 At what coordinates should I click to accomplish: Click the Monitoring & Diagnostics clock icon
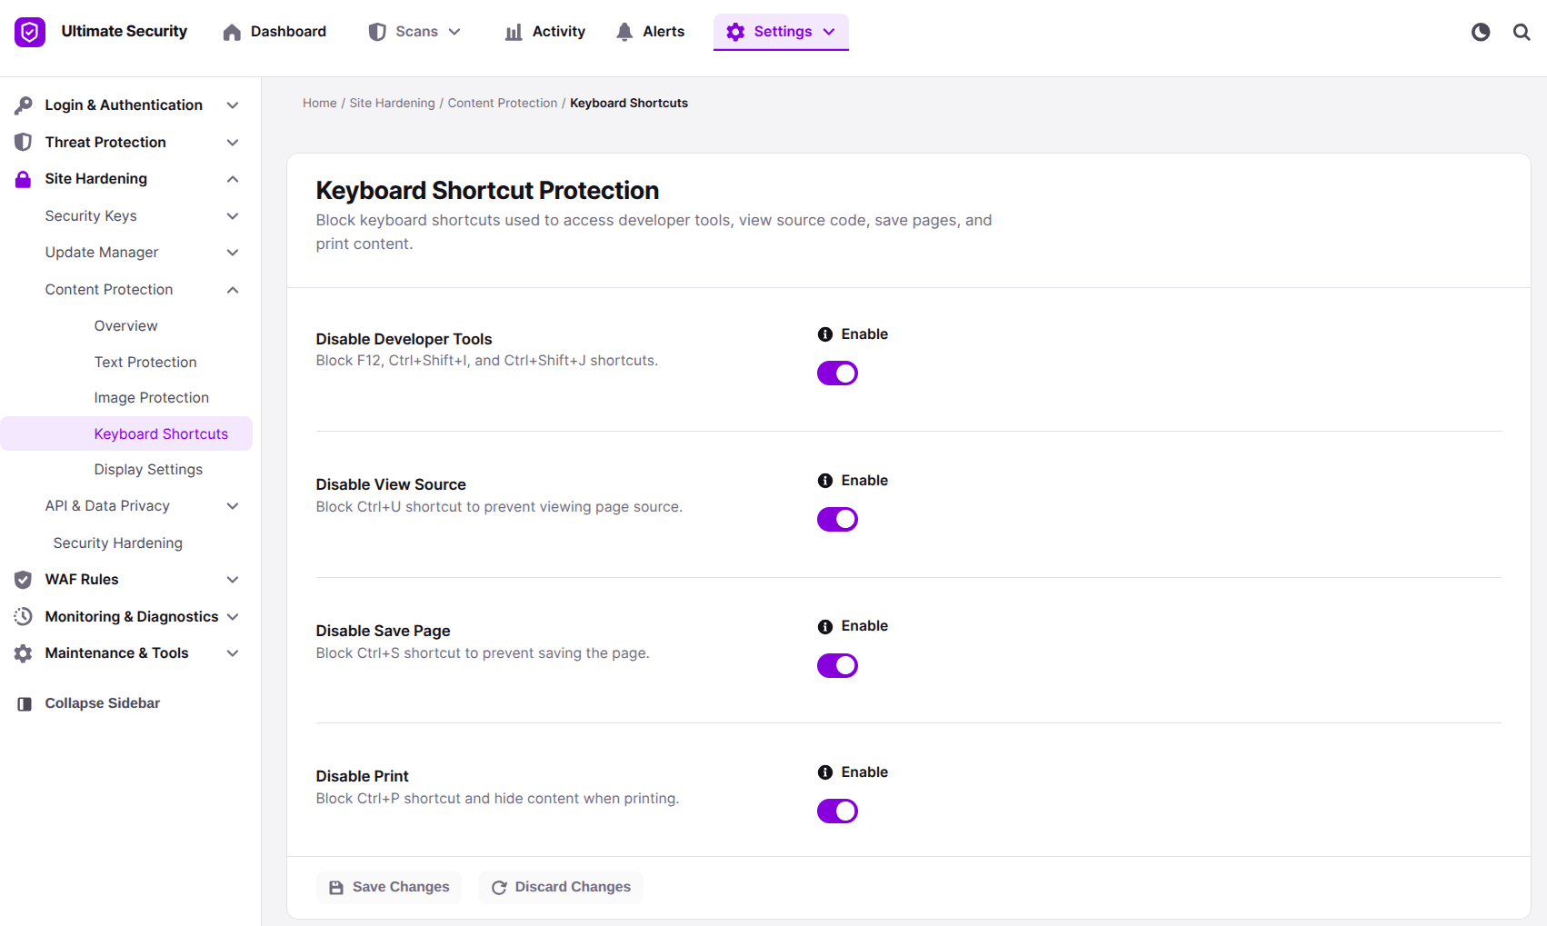pyautogui.click(x=24, y=616)
